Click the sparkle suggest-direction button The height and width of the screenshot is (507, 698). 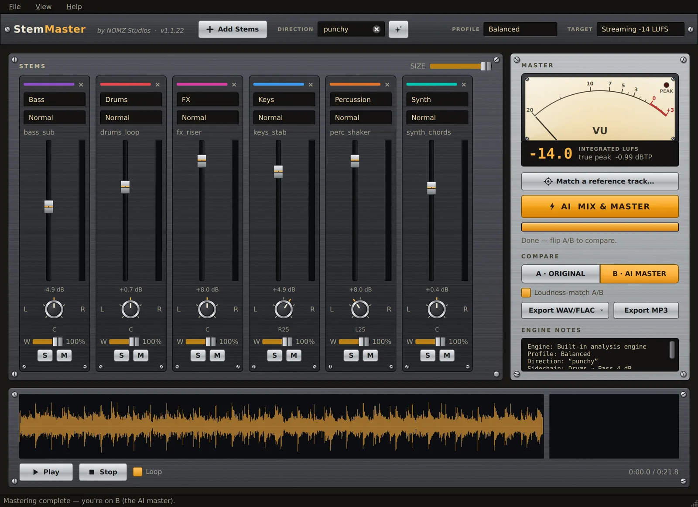coord(398,29)
